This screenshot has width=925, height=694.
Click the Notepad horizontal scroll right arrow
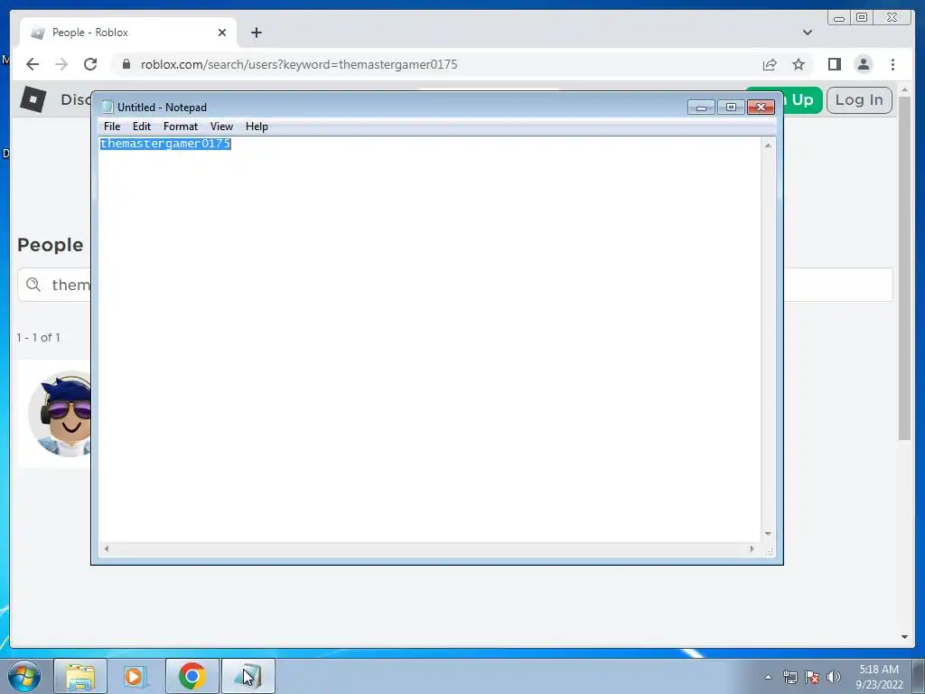tap(752, 549)
